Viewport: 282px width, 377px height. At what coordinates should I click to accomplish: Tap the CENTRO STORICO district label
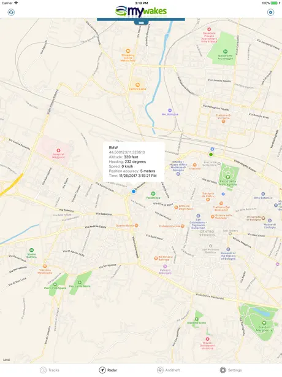coord(207,233)
